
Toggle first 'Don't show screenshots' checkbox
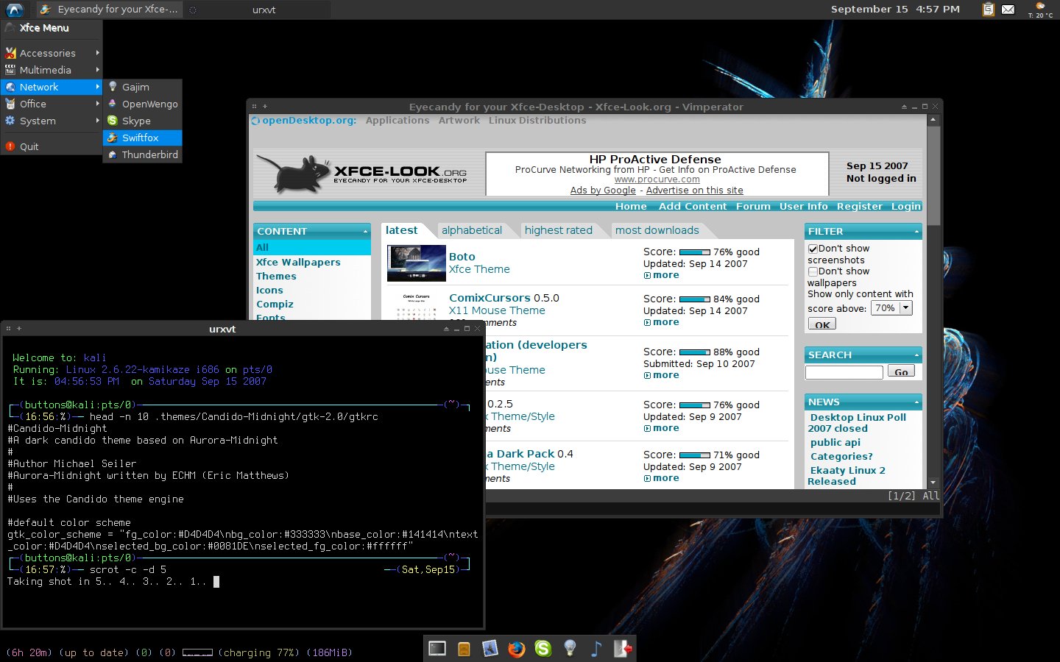[813, 249]
